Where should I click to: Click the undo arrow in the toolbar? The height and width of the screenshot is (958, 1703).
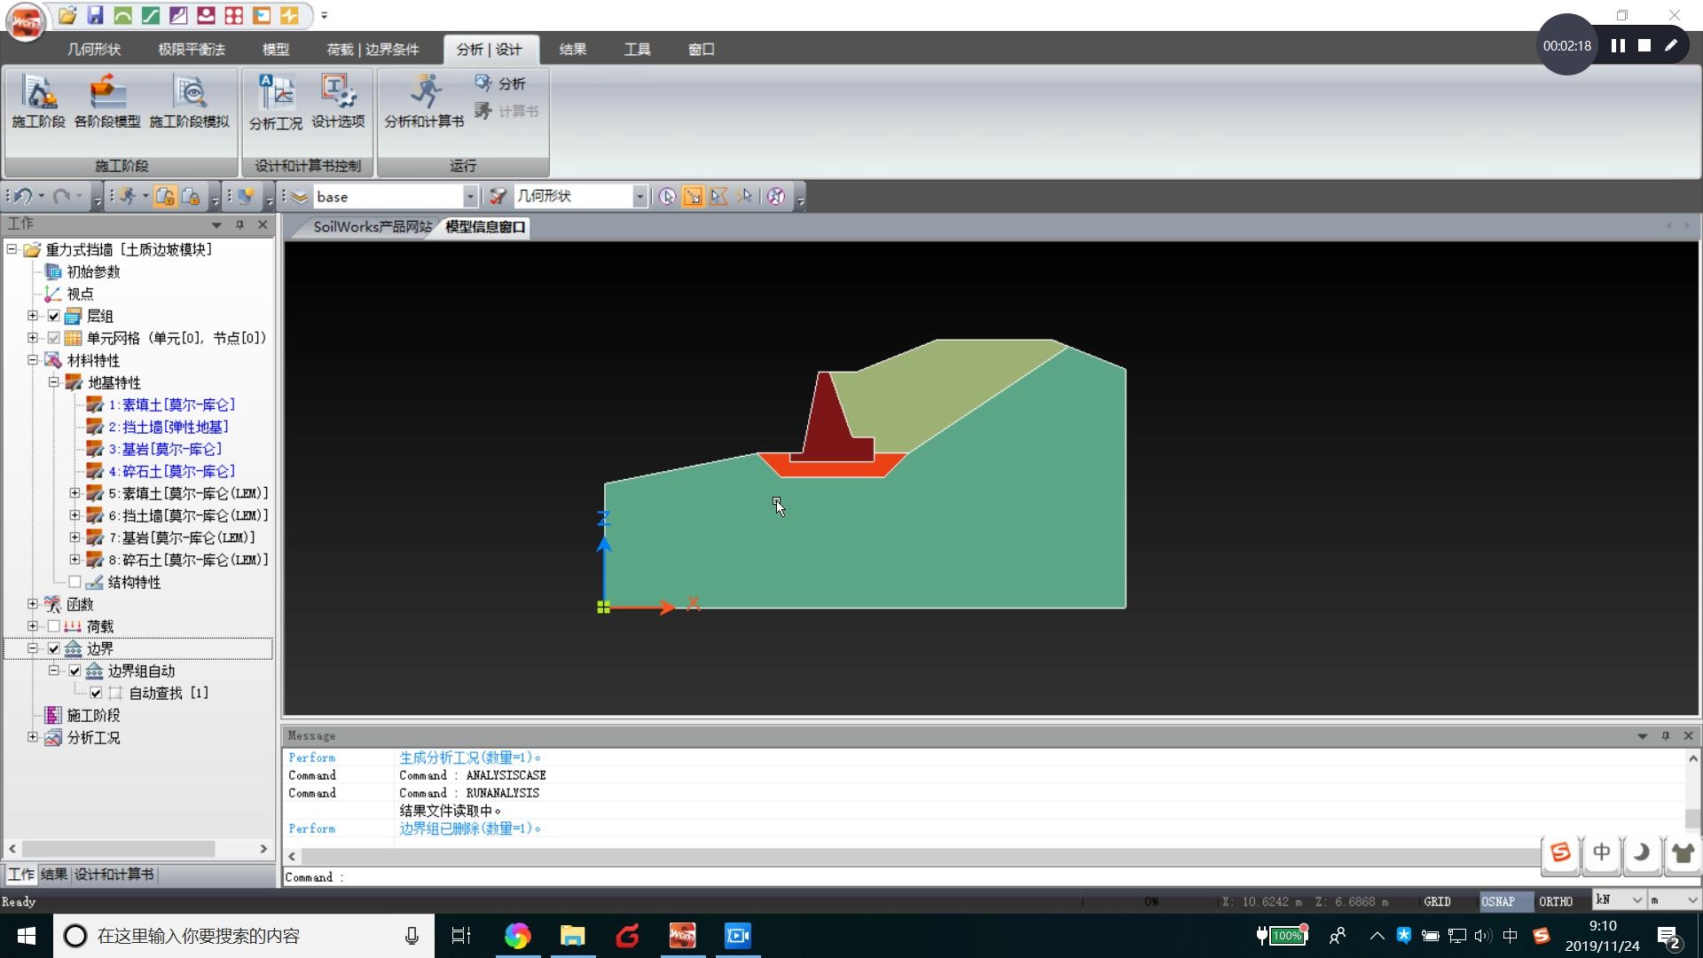pos(24,196)
